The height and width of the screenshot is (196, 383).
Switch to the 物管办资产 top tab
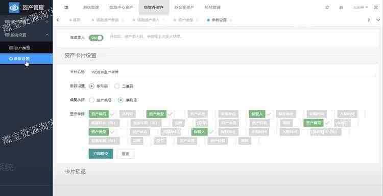(x=154, y=7)
